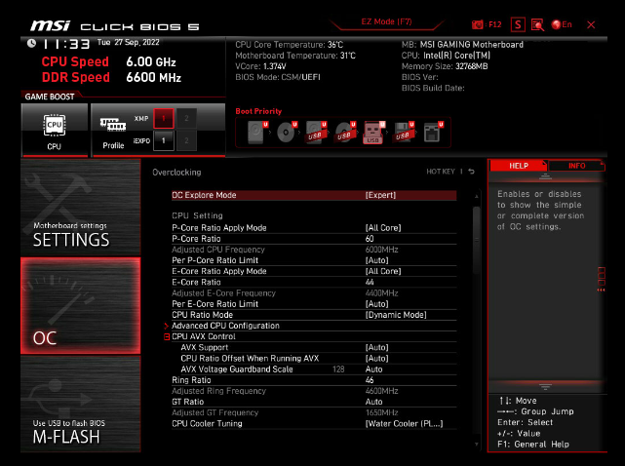Open the BIOS search magnifier icon
This screenshot has height=466, width=625.
click(537, 24)
